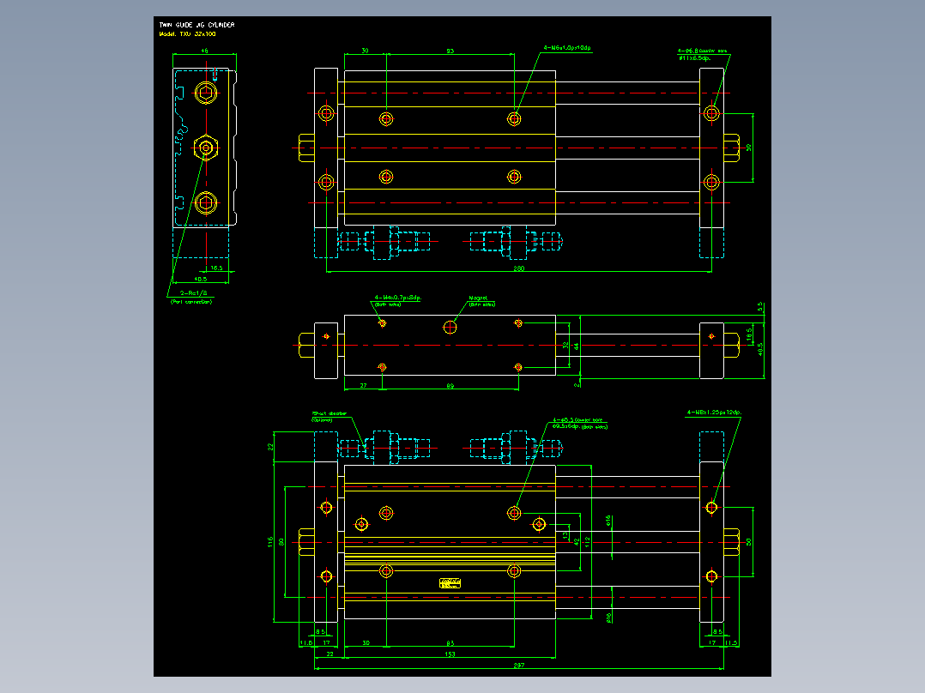Click the 116 vertical dimension value
The image size is (925, 693).
click(x=270, y=541)
